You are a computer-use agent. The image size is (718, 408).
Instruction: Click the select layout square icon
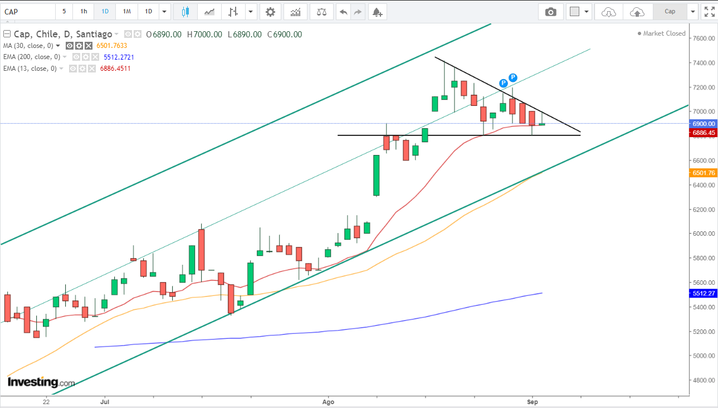point(574,11)
